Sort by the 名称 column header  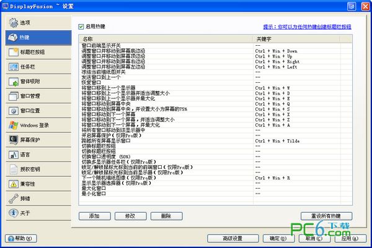coord(166,39)
